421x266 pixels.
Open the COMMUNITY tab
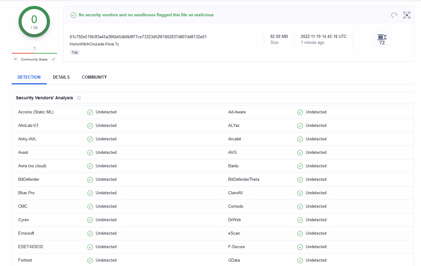coord(94,77)
